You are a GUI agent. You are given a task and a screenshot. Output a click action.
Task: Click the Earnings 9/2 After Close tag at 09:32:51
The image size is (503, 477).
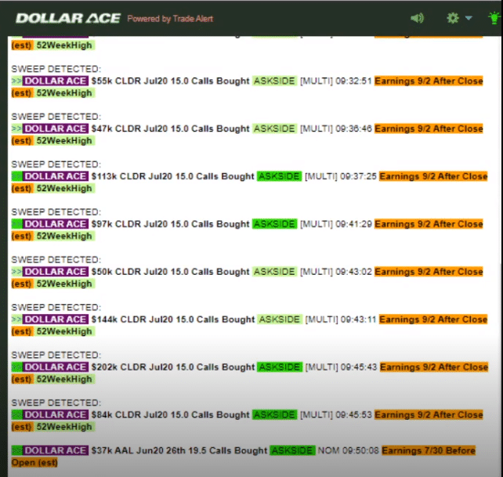click(429, 81)
